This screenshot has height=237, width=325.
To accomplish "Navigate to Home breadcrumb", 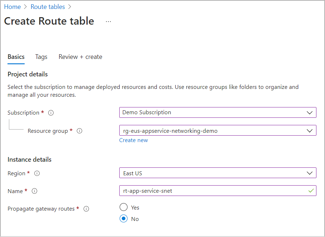I will [x=12, y=7].
